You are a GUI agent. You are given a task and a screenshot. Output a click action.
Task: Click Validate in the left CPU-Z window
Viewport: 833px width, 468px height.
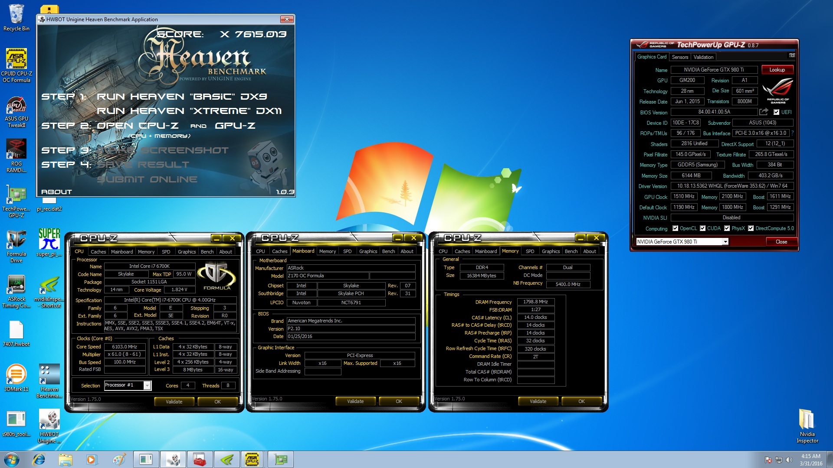pyautogui.click(x=174, y=402)
